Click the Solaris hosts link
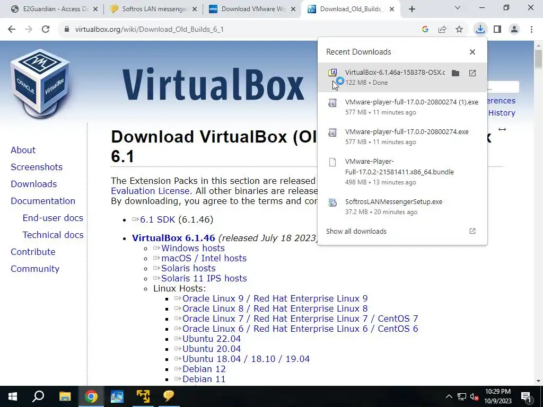 point(188,268)
